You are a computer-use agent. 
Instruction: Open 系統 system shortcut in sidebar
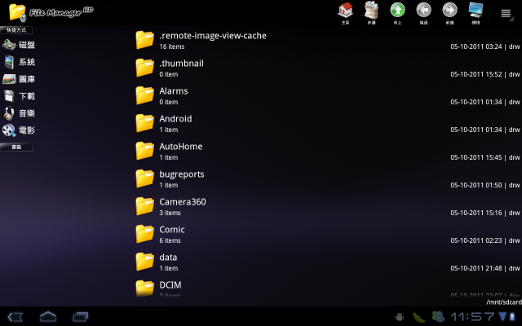click(19, 62)
